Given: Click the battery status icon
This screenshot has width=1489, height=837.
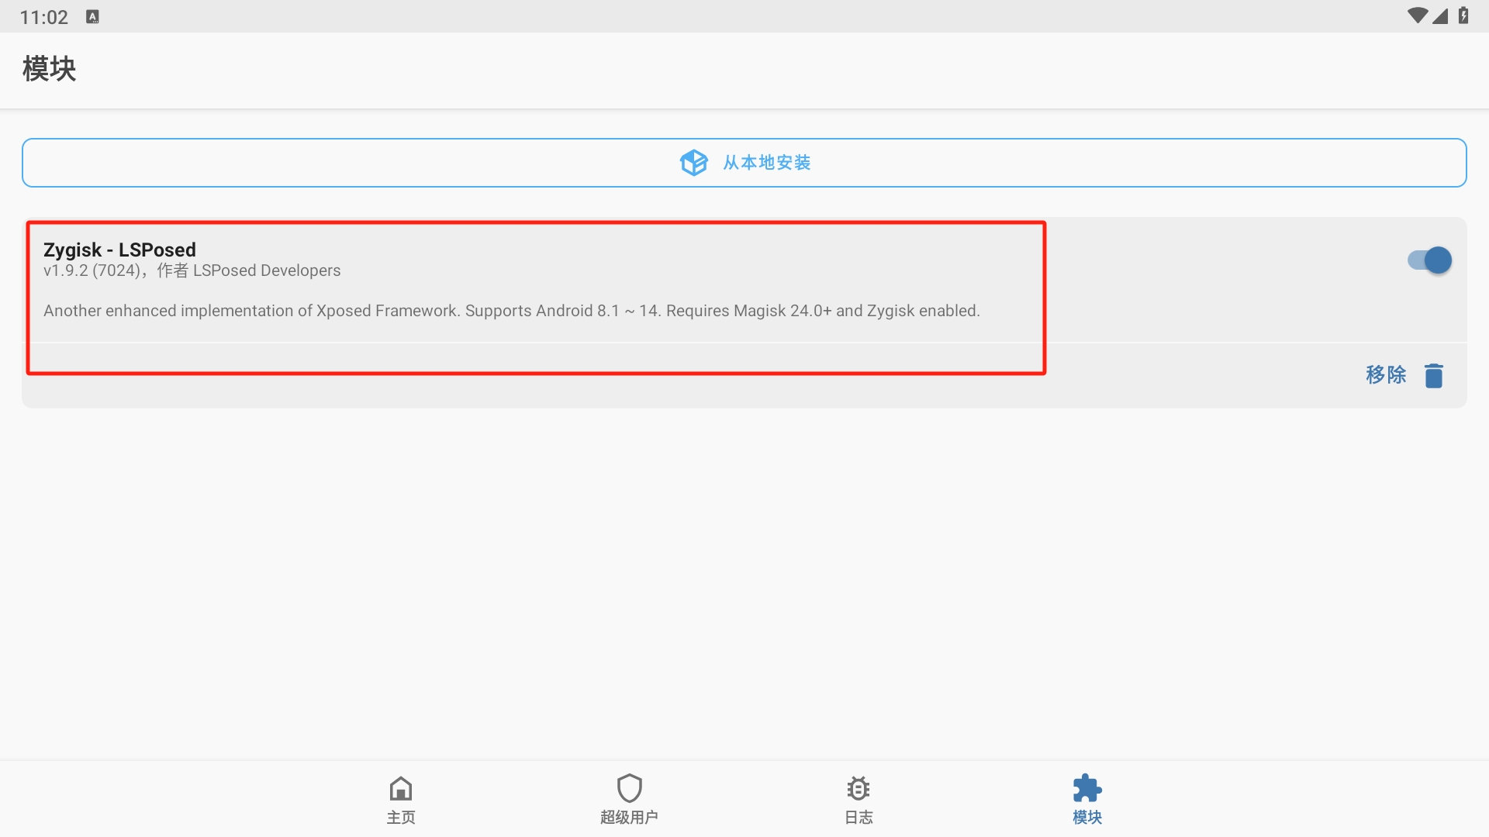Looking at the screenshot, I should [1463, 16].
